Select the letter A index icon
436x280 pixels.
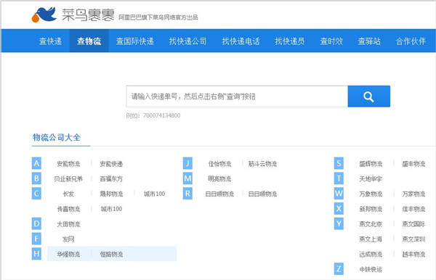click(36, 163)
